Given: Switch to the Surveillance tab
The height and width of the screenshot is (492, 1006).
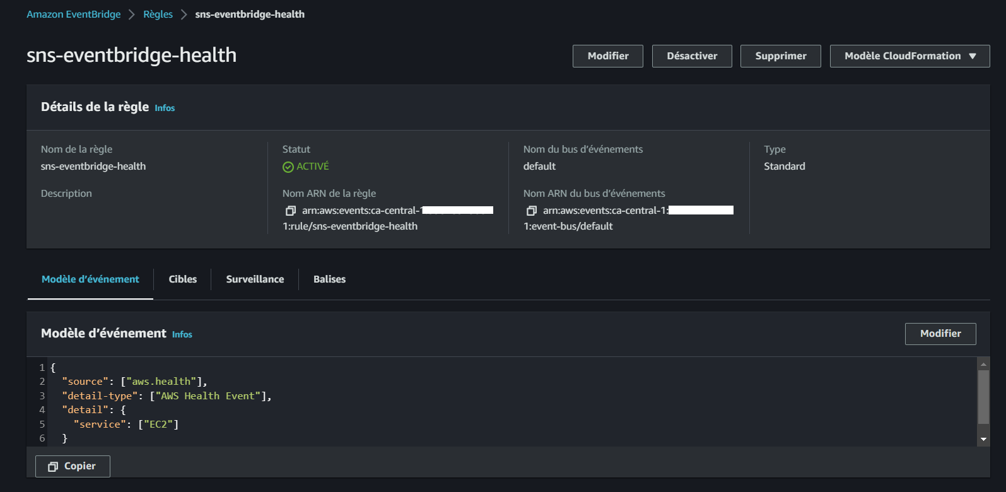Looking at the screenshot, I should (255, 279).
